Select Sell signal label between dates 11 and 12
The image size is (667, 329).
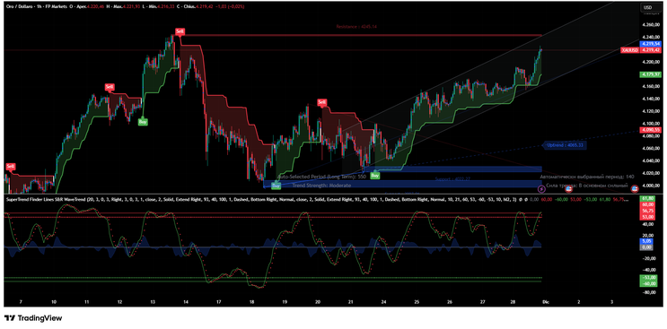tap(110, 87)
